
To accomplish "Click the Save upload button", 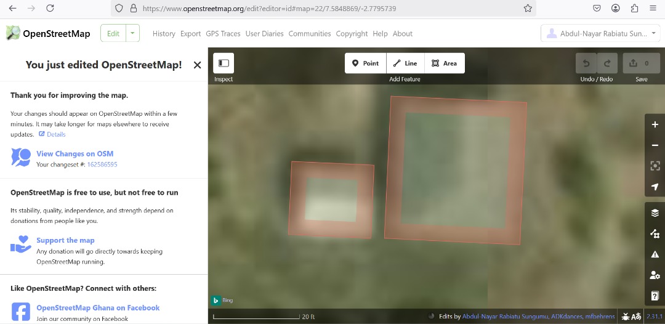I will [x=641, y=63].
